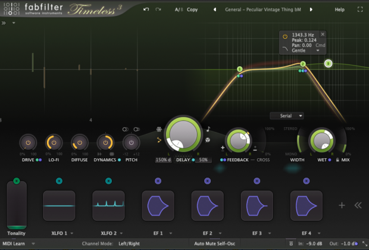Screen dimensions: 369x250
Task: Click the FEEDBACK knob
Action: tap(238, 140)
